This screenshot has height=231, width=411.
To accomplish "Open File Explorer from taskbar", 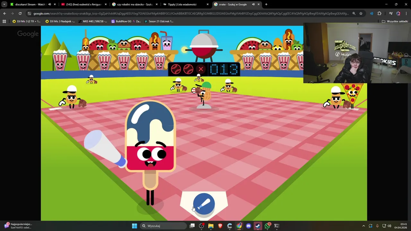I will [x=211, y=226].
